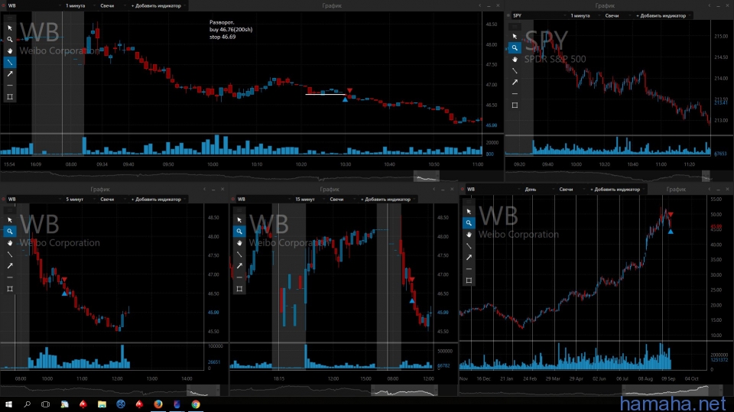Select the rectangle tool in the SPY chart
734x412 pixels.
point(515,105)
